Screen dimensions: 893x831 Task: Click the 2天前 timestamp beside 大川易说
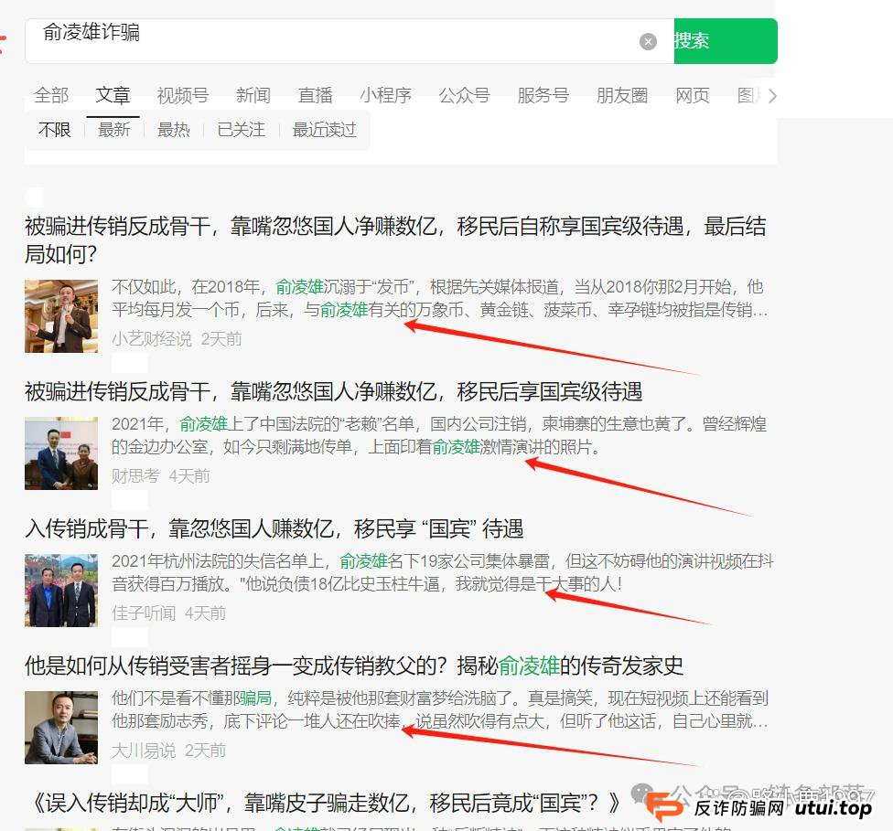point(206,751)
